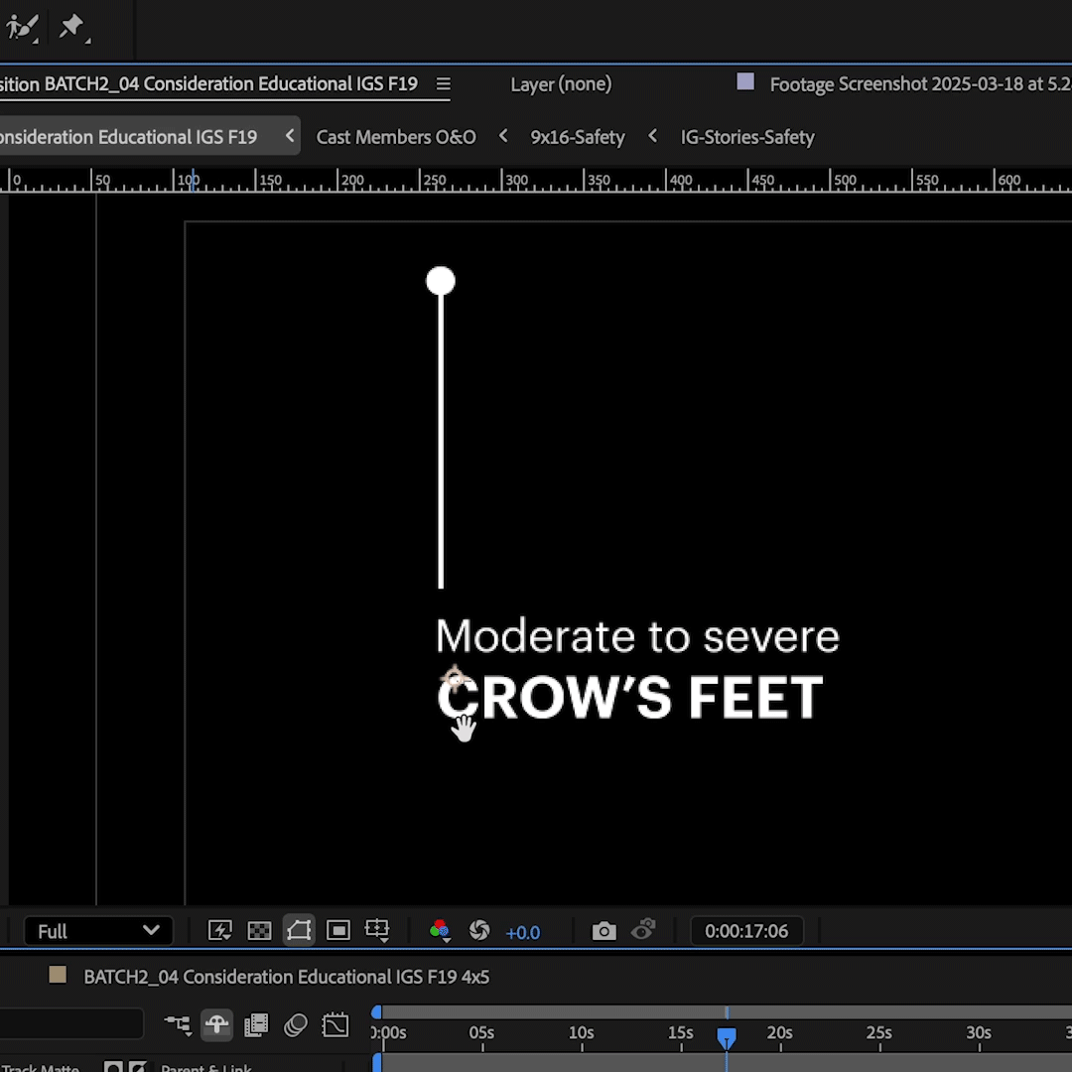This screenshot has width=1072, height=1072.
Task: Open grid and guide options
Action: (x=377, y=931)
